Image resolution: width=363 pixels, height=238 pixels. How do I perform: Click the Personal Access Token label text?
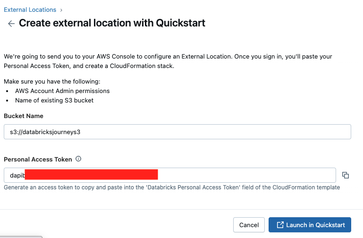38,160
